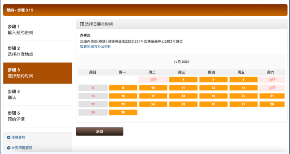Screen dimensions: 290x154
Task: Pick date 11 in the calendar
Action: 183,88
